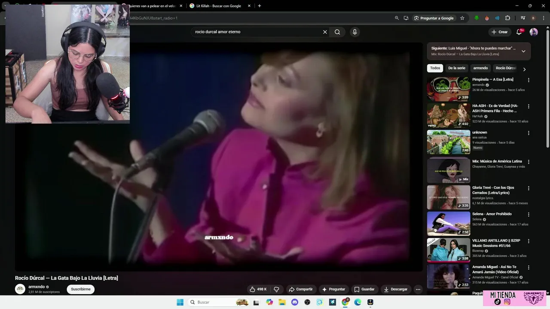Open options menu for Amanda Miguel video
The image size is (550, 309).
529,267
